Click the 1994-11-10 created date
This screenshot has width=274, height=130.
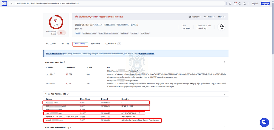(x=105, y=117)
